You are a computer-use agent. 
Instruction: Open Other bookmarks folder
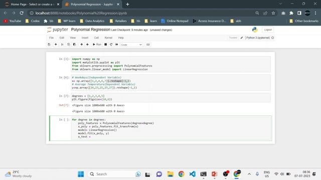(304, 21)
